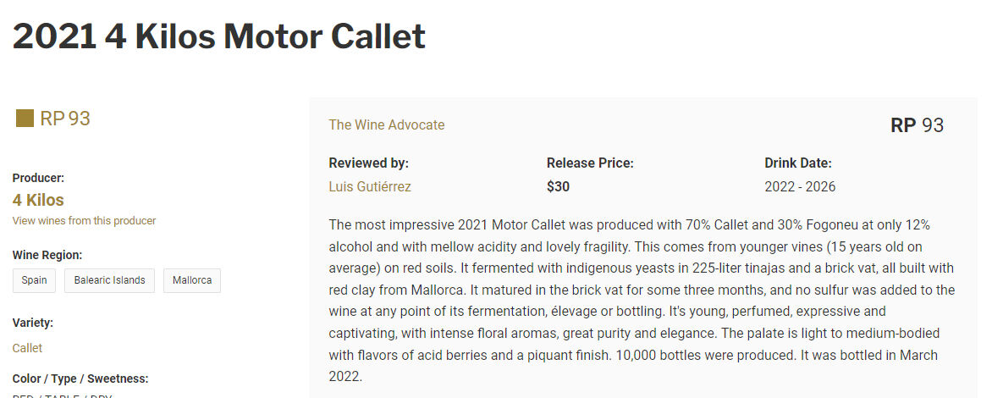
Task: Click View wines from this producer
Action: [84, 221]
